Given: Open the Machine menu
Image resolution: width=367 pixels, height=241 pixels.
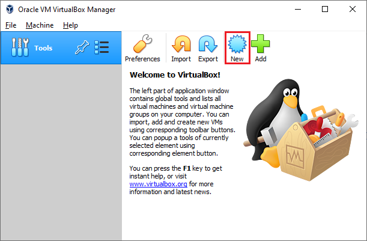Looking at the screenshot, I should click(x=40, y=25).
